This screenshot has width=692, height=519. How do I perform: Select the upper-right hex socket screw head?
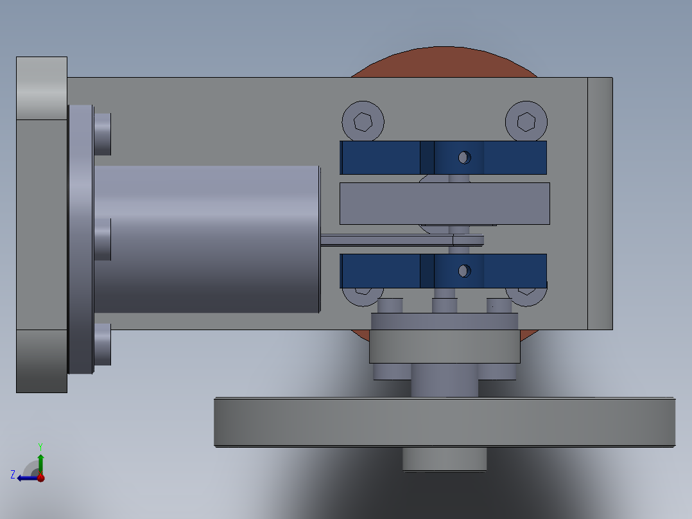[x=526, y=121]
